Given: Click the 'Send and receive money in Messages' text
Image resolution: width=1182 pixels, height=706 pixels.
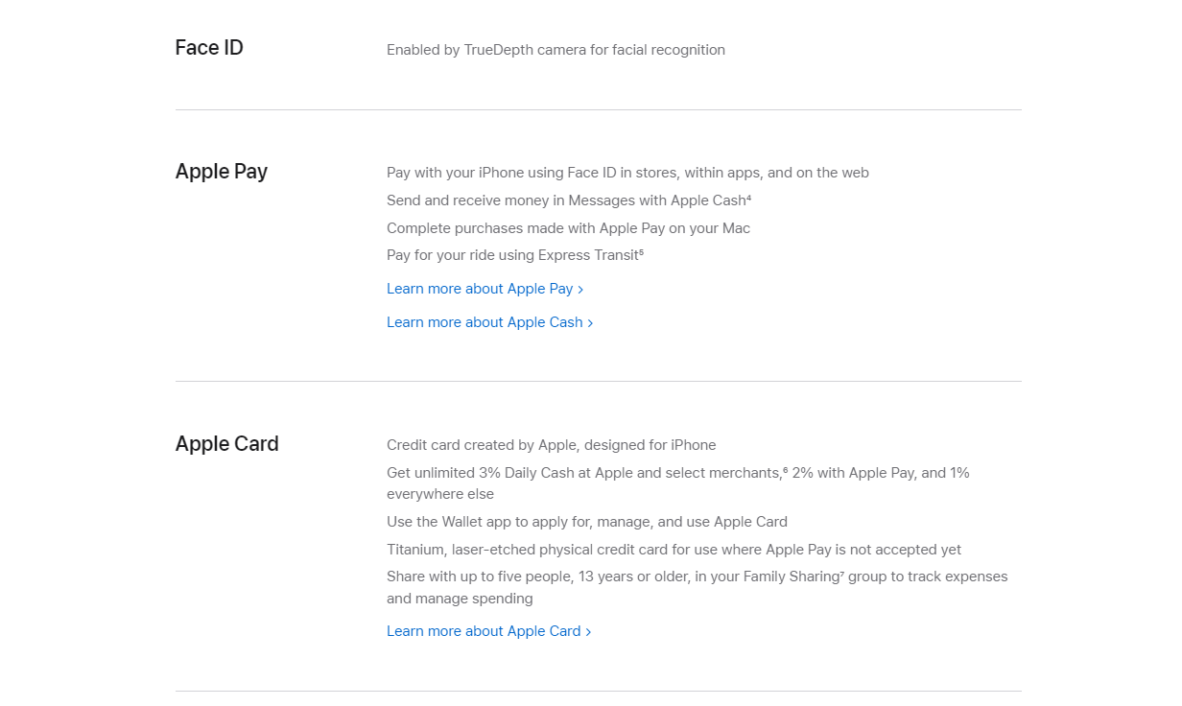Looking at the screenshot, I should pyautogui.click(x=566, y=200).
